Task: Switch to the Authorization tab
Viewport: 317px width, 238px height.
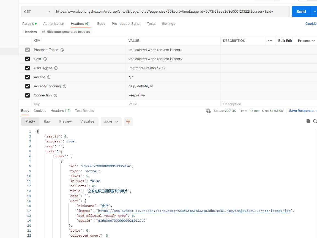Action: [x=54, y=24]
